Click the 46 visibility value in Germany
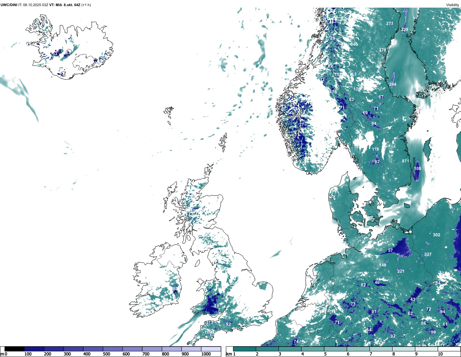This screenshot has width=461, height=357. 377,282
